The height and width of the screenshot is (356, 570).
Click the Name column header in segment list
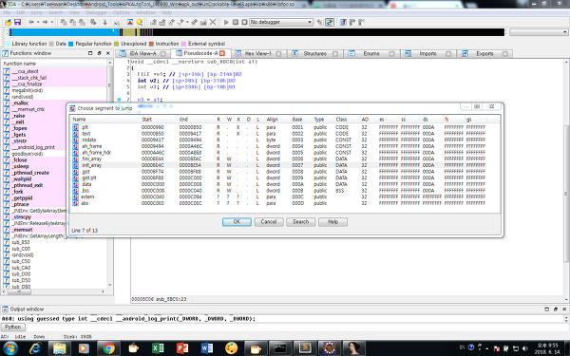click(105, 120)
